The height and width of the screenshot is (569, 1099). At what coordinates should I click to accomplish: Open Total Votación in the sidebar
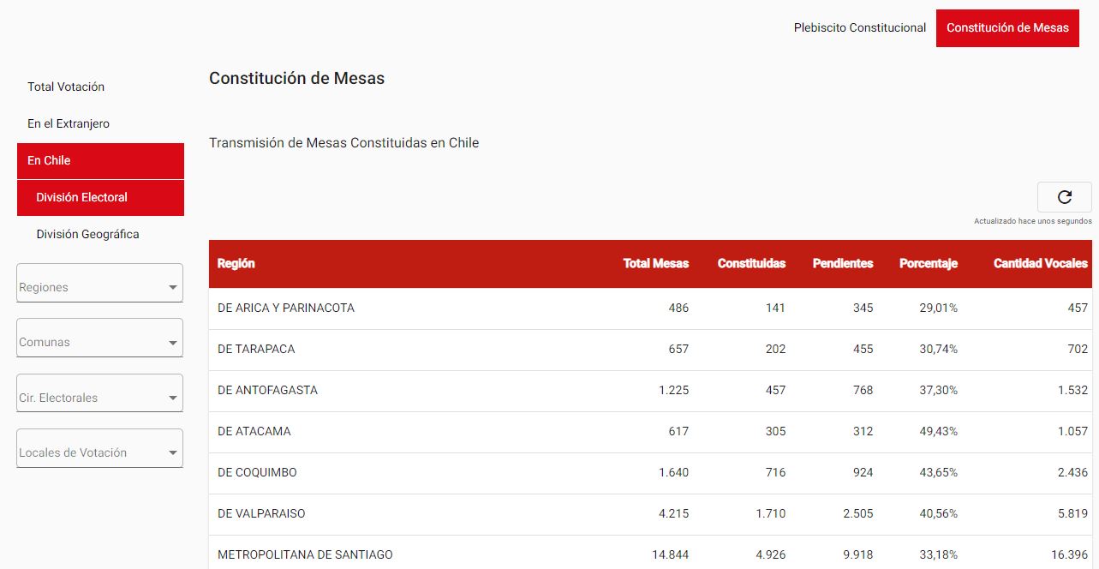tap(66, 87)
